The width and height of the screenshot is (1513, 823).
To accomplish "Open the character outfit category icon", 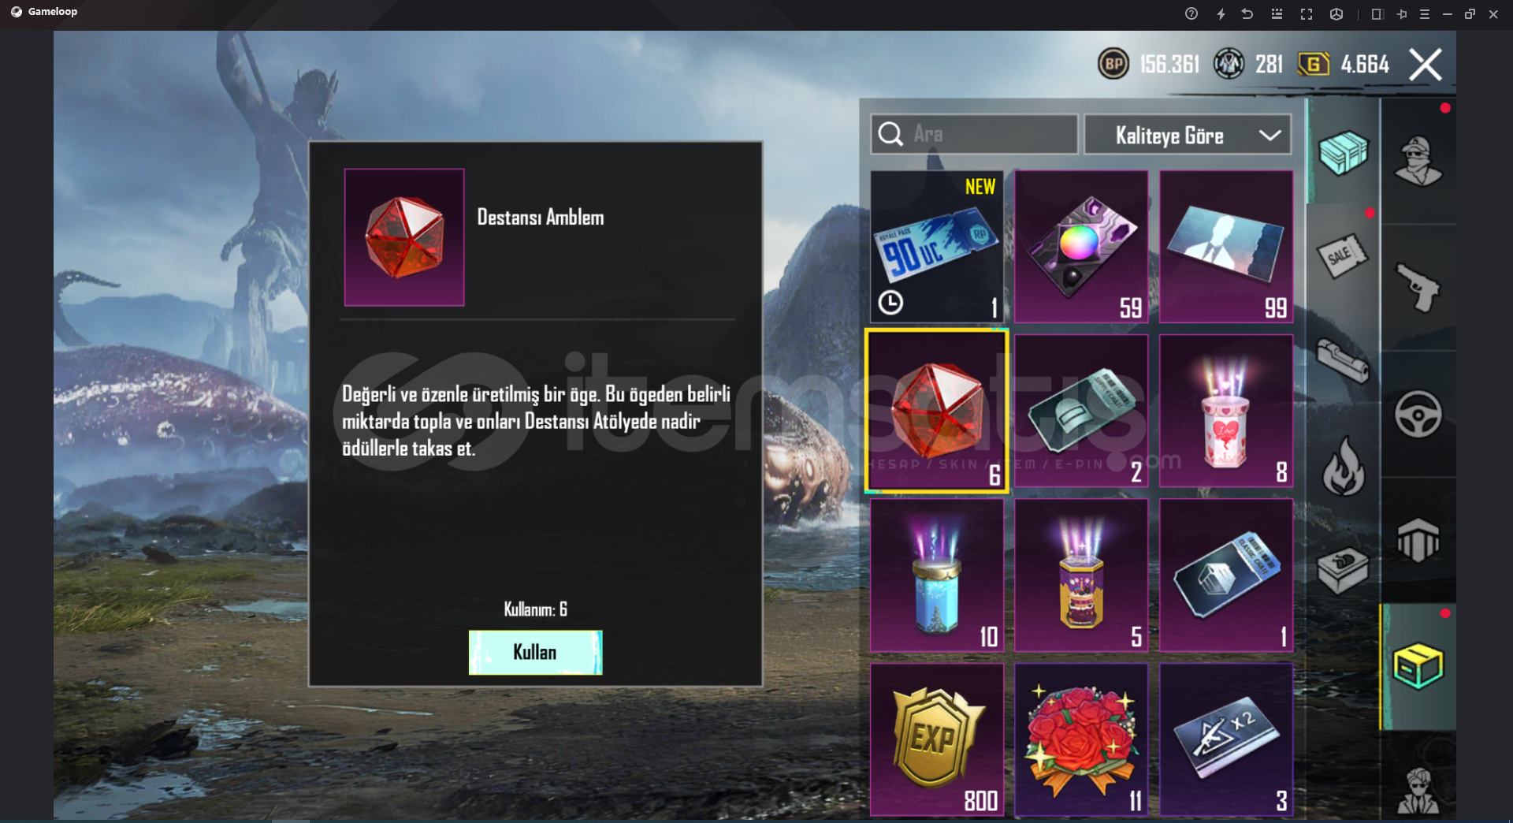I will [1418, 162].
